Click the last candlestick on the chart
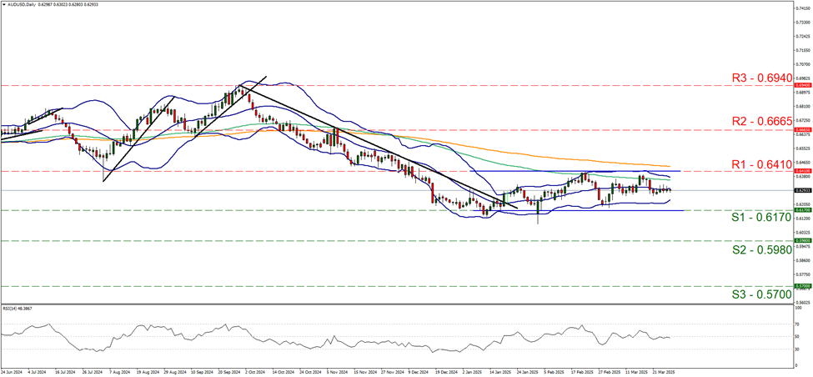The width and height of the screenshot is (813, 377). click(671, 190)
